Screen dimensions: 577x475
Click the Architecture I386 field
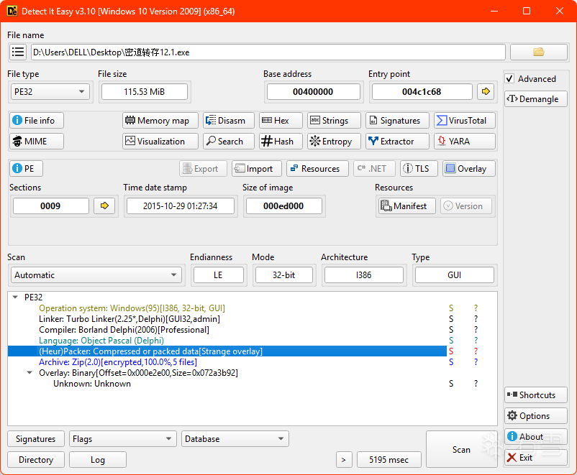coord(363,275)
